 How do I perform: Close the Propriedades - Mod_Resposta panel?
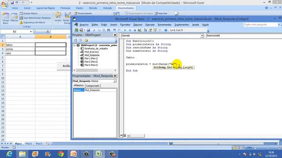[115, 76]
